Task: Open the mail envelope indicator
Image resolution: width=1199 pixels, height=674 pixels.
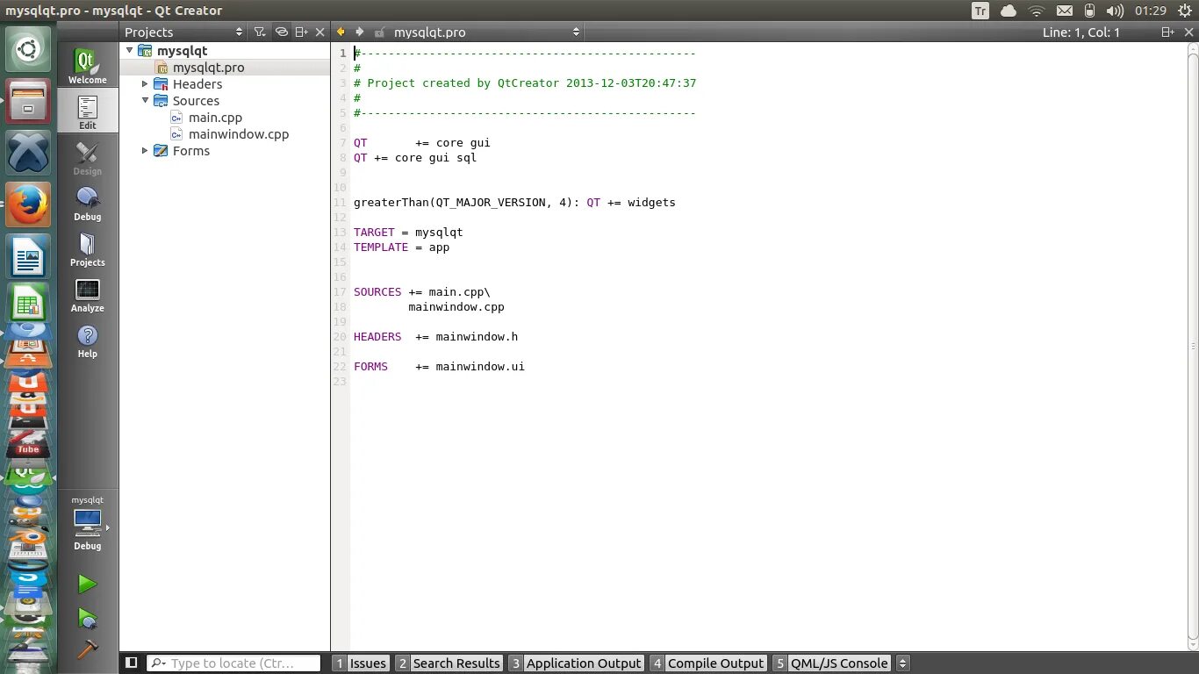Action: (1064, 11)
